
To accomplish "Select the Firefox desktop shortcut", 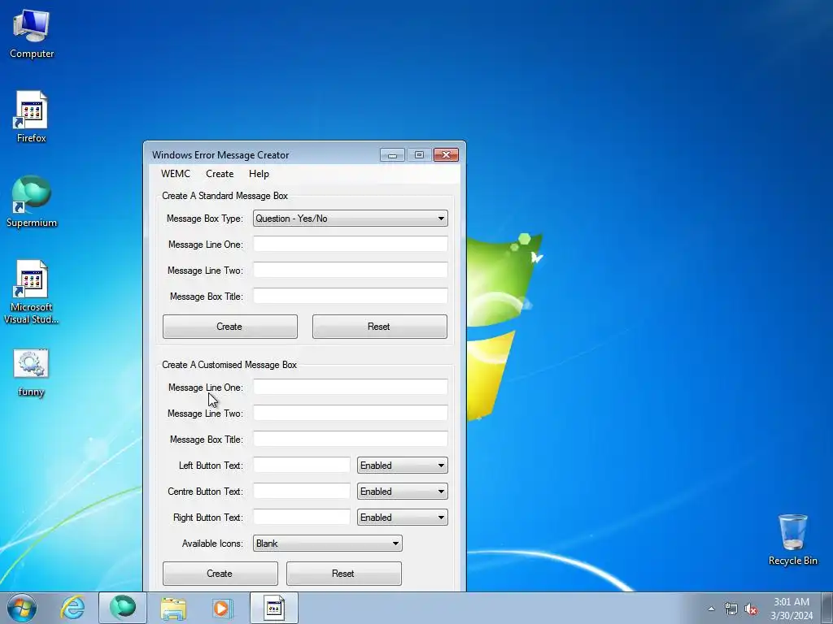I will click(32, 117).
